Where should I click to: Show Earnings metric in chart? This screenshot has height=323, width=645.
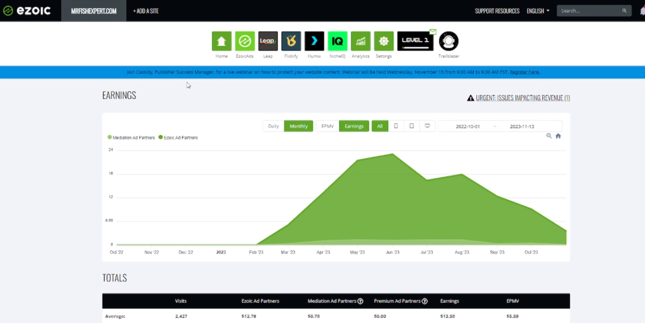(354, 126)
